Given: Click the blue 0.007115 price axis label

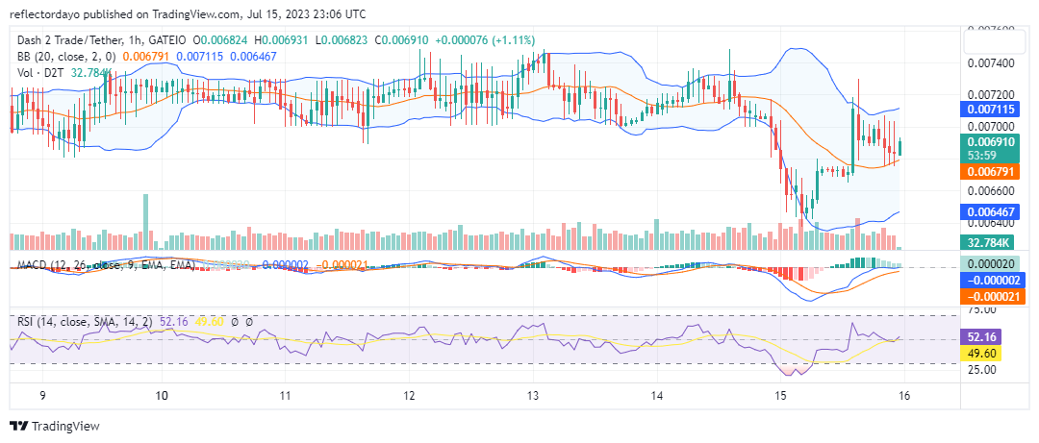Looking at the screenshot, I should [990, 109].
